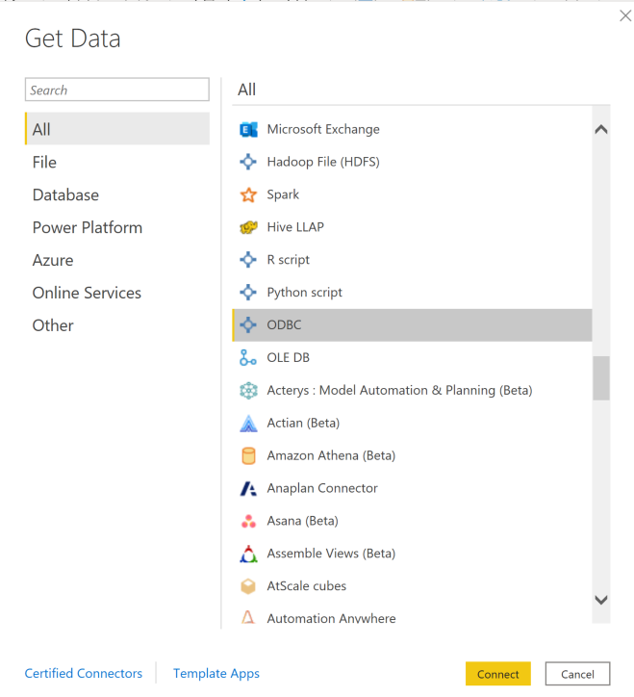The height and width of the screenshot is (697, 634).
Task: Switch to the Azure category
Action: pos(53,260)
